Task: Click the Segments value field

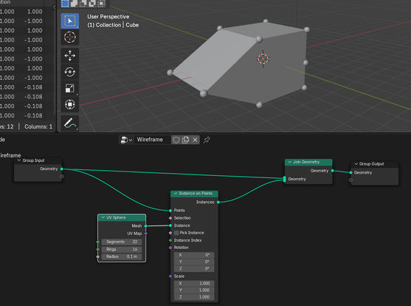Action: pos(122,242)
